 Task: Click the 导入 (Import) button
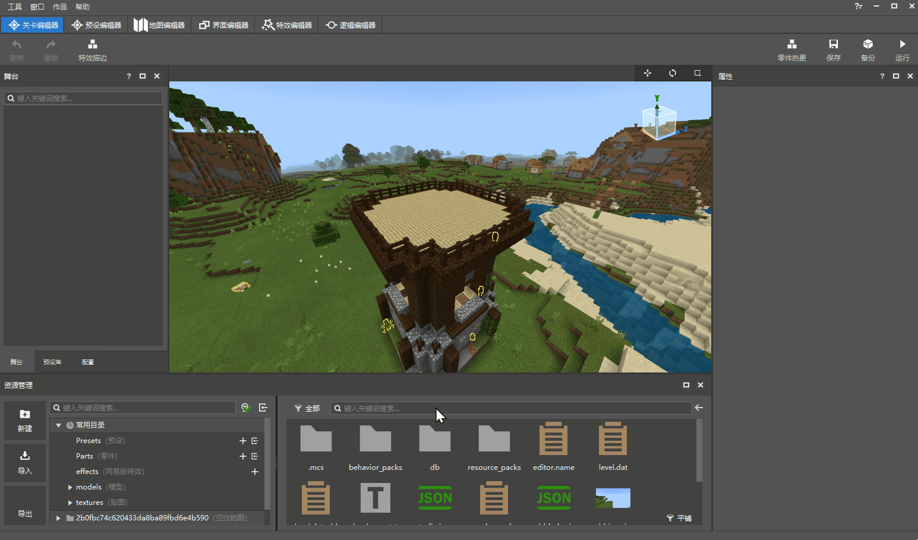(x=25, y=462)
